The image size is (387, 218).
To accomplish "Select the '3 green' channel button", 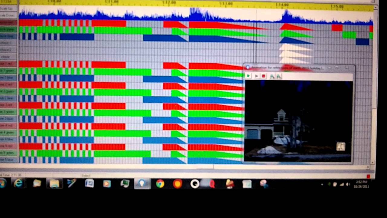I will tap(8, 112).
